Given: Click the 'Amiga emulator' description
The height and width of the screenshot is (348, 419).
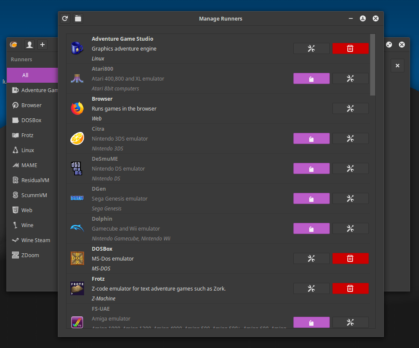Looking at the screenshot, I should pyautogui.click(x=111, y=318).
